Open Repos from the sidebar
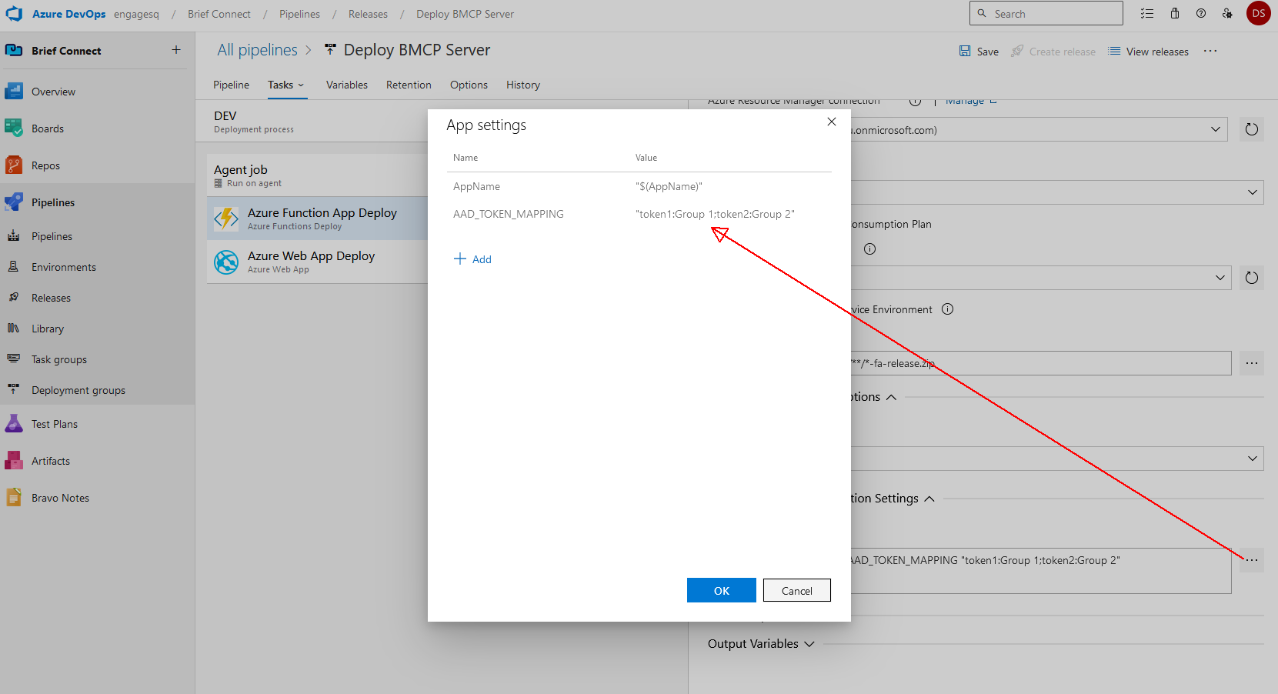 point(45,165)
